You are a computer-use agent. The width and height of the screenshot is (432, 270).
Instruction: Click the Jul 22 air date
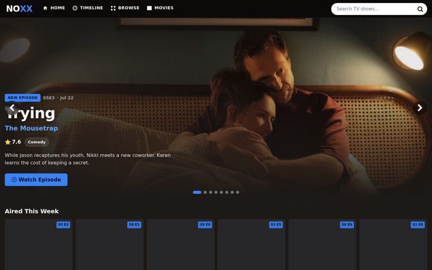click(x=67, y=98)
